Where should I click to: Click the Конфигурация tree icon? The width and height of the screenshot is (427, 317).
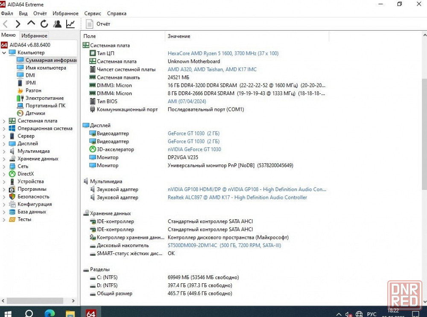pos(12,204)
